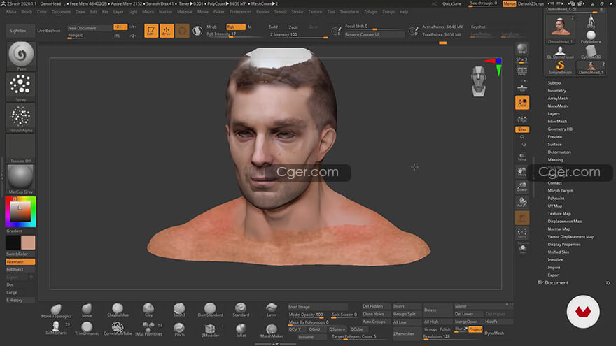
Task: Toggle Zadd mode
Action: pos(273,27)
